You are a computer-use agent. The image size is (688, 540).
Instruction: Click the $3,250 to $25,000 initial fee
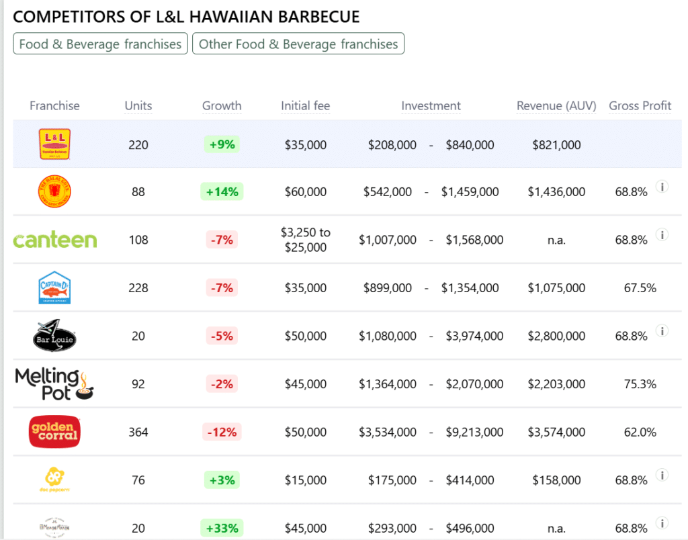pos(306,240)
